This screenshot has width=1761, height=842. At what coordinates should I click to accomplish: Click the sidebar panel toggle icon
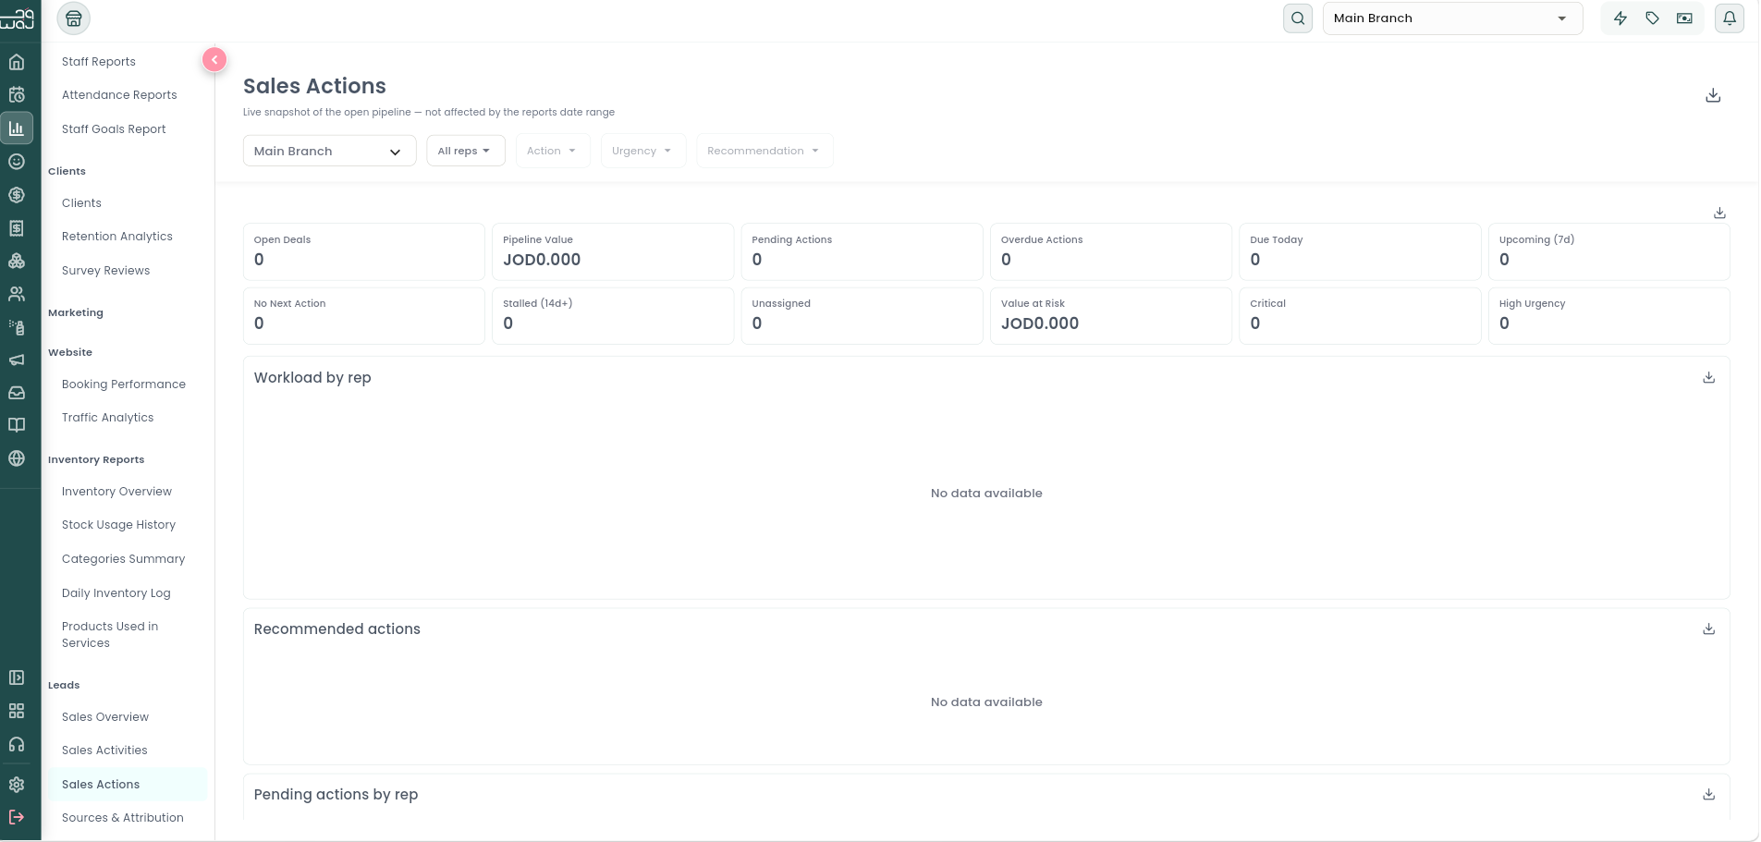[x=17, y=677]
